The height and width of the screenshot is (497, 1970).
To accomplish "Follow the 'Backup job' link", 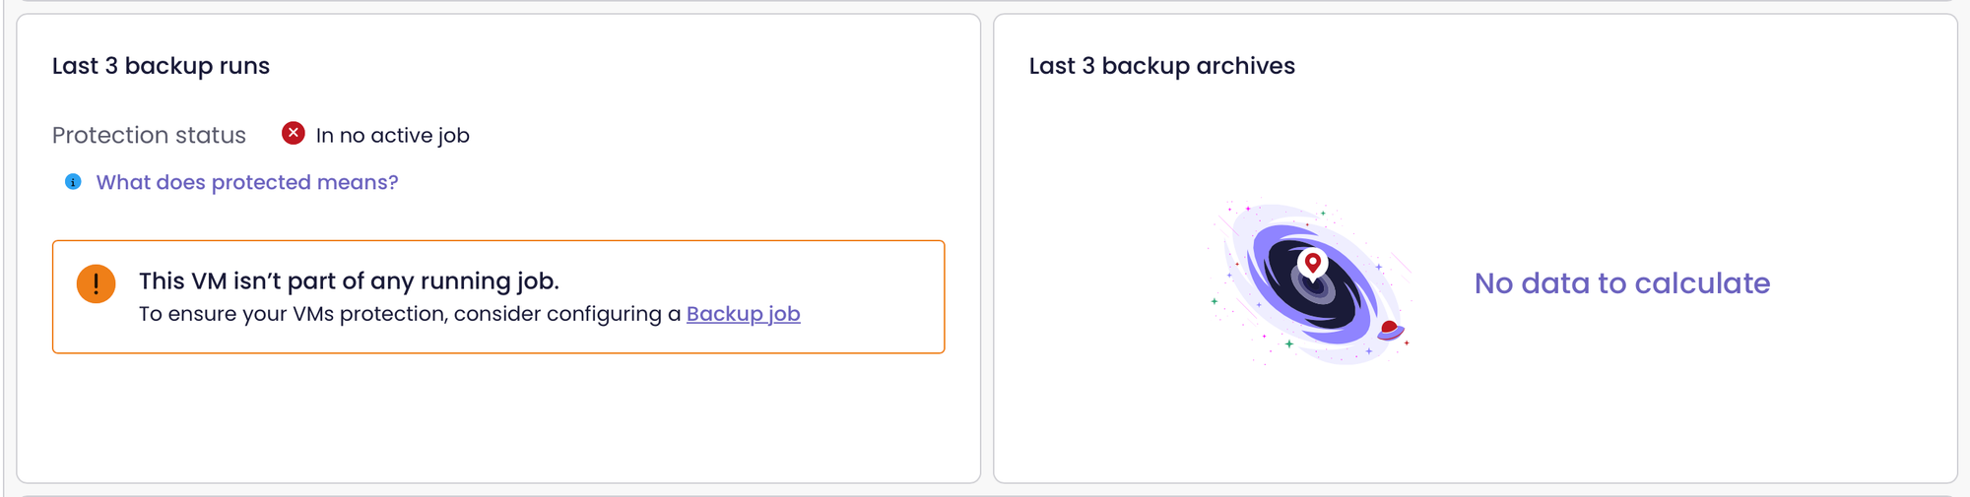I will (743, 314).
